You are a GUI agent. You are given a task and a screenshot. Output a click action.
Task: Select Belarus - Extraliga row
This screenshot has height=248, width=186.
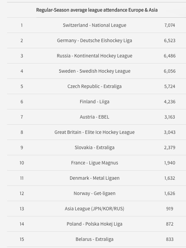coord(97,239)
